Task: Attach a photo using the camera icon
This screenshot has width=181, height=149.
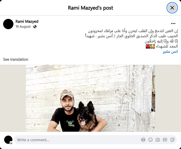Action: click(x=158, y=140)
